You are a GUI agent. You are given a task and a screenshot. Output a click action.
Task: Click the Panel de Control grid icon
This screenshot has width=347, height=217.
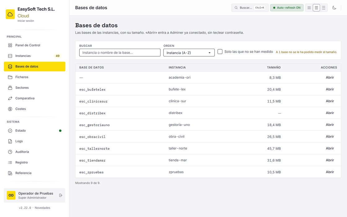10,45
